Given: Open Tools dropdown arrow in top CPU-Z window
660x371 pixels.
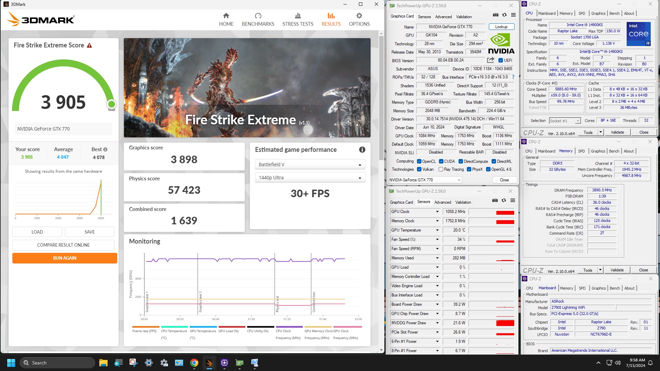Looking at the screenshot, I should click(601, 132).
